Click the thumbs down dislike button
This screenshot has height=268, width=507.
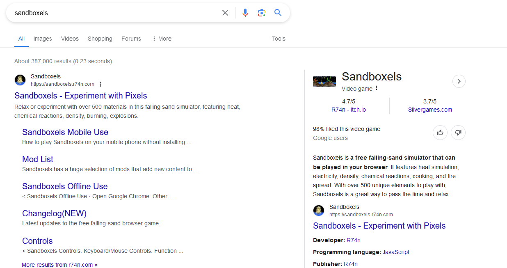click(458, 133)
